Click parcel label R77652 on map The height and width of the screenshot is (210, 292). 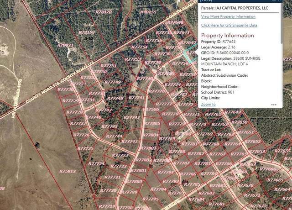[x=253, y=142]
